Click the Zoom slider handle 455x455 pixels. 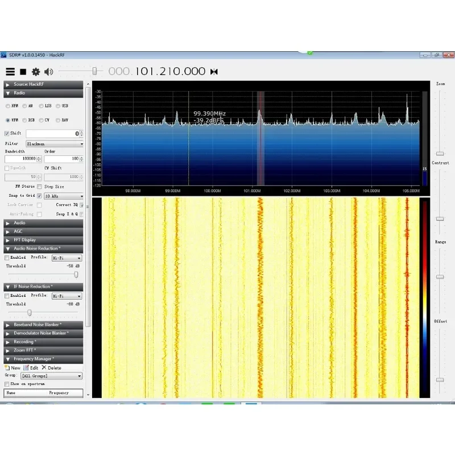click(440, 154)
